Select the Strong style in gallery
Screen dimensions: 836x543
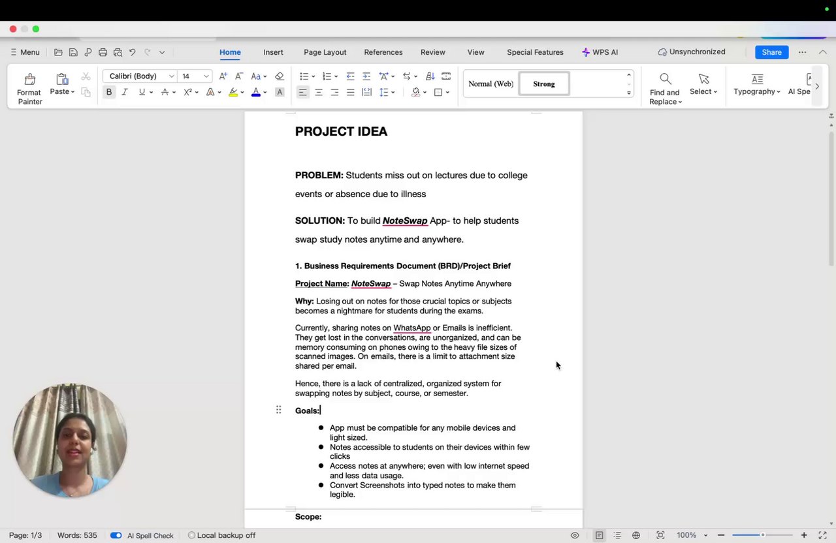coord(544,84)
